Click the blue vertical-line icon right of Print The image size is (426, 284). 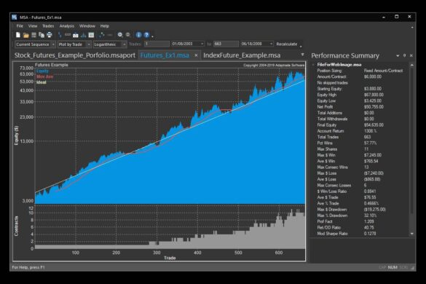click(60, 35)
